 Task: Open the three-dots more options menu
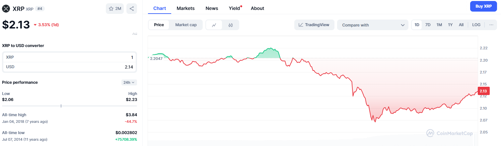pos(491,25)
